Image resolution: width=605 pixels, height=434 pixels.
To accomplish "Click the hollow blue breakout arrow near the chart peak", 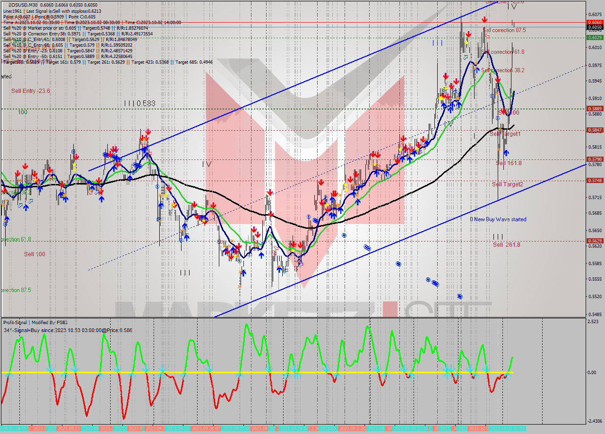I will click(x=465, y=58).
